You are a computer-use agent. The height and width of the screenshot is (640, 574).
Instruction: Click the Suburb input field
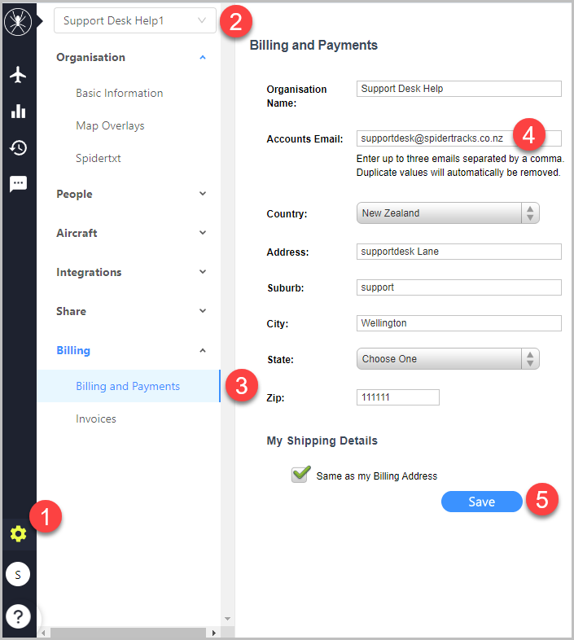coord(459,287)
